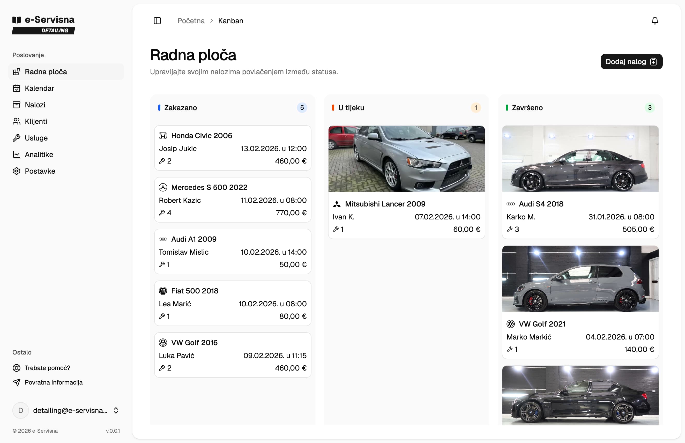Open the Honda Civic 2006 card
Screen dimensions: 685x443
pyautogui.click(x=232, y=148)
